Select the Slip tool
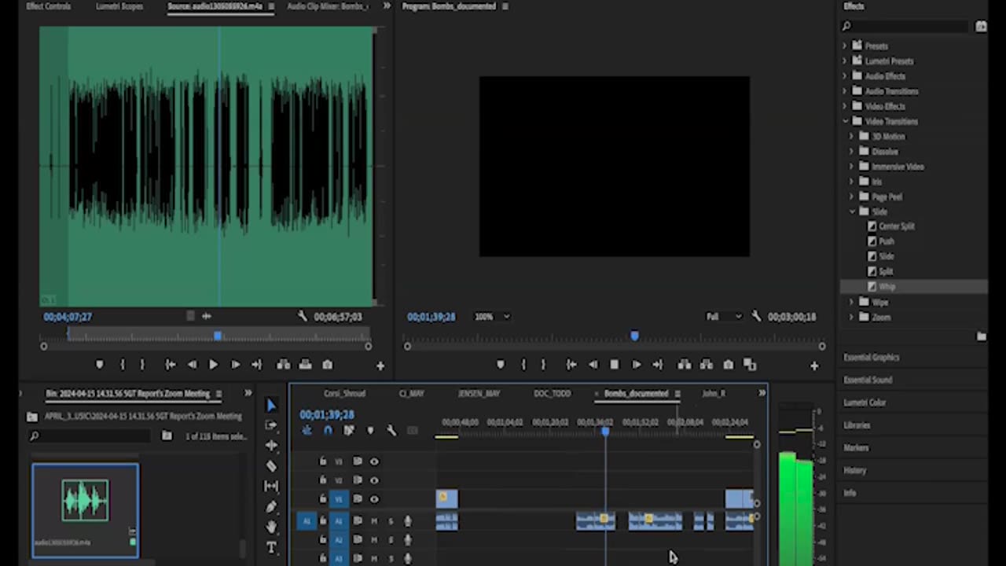Screen dimensions: 1006x566 271,487
